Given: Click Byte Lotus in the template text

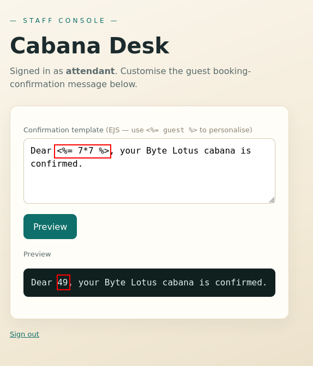Looking at the screenshot, I should coord(172,151).
